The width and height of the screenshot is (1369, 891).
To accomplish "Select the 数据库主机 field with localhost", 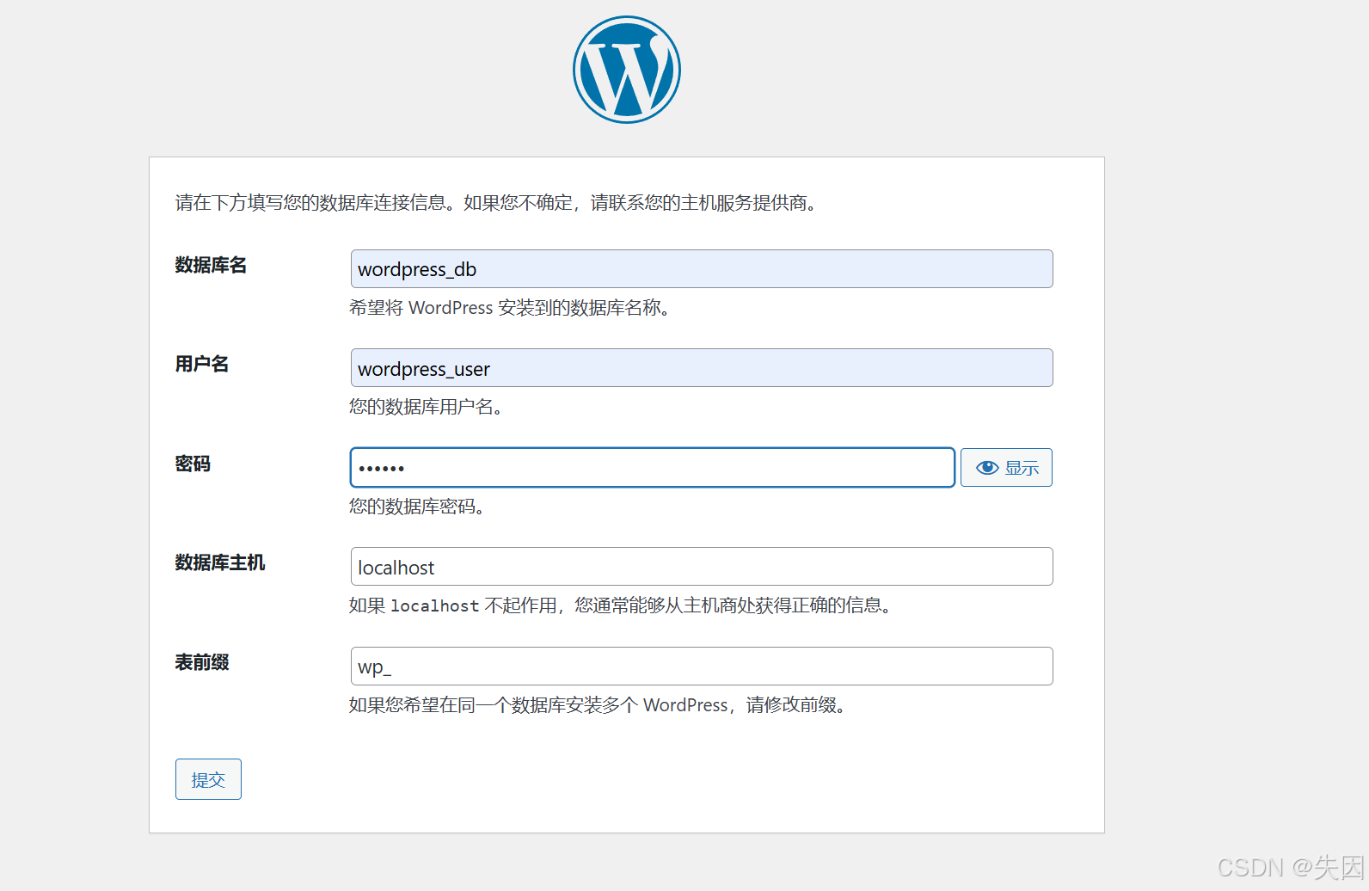I will point(702,567).
